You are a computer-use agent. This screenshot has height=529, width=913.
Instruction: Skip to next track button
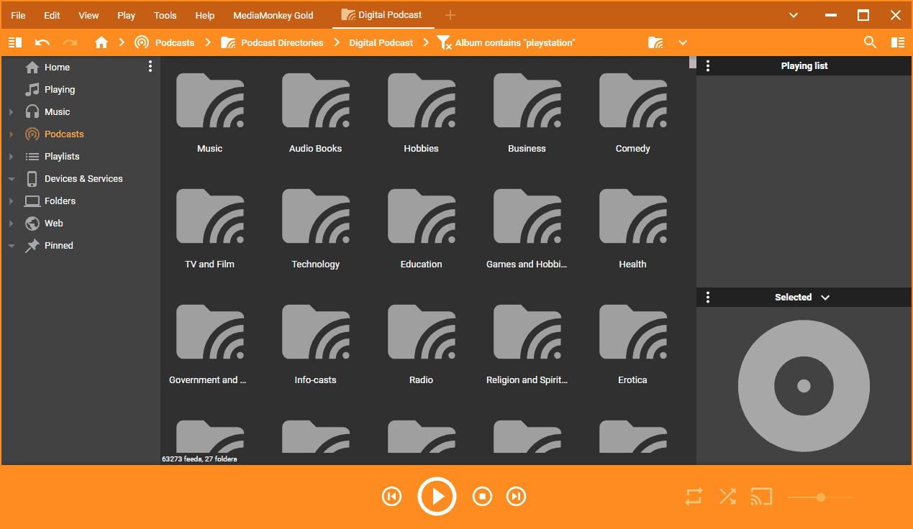coord(515,496)
